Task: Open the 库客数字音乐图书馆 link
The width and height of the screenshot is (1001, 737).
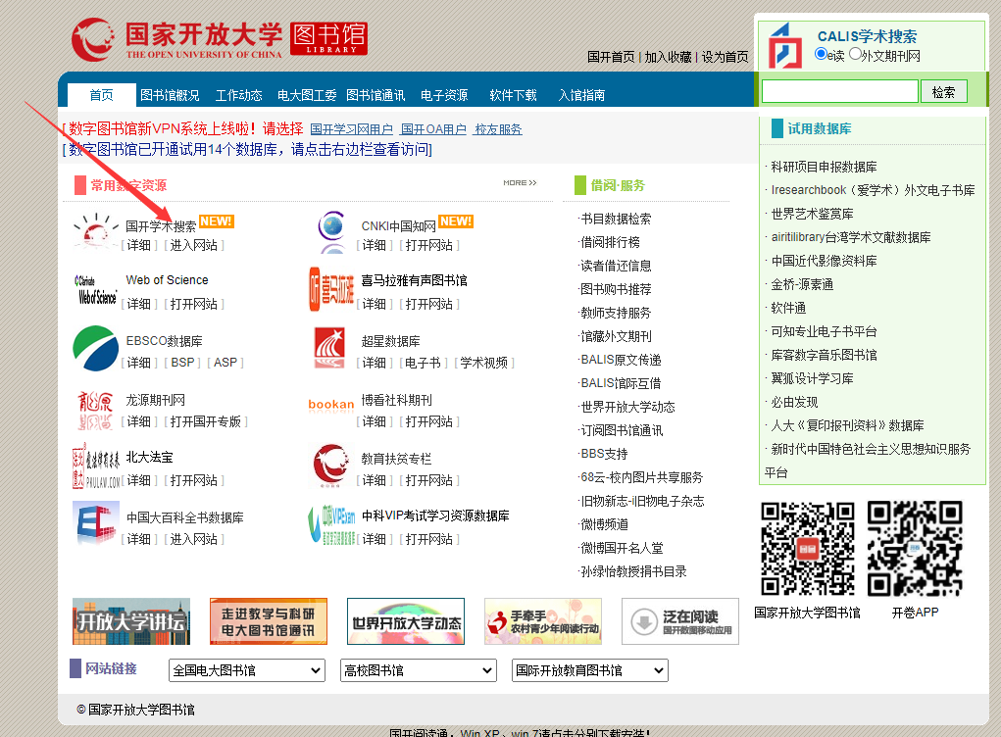Action: click(x=824, y=355)
